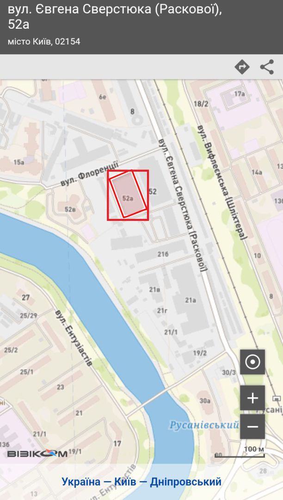Select building 21а on the map
This screenshot has height=500, width=283.
point(191,300)
